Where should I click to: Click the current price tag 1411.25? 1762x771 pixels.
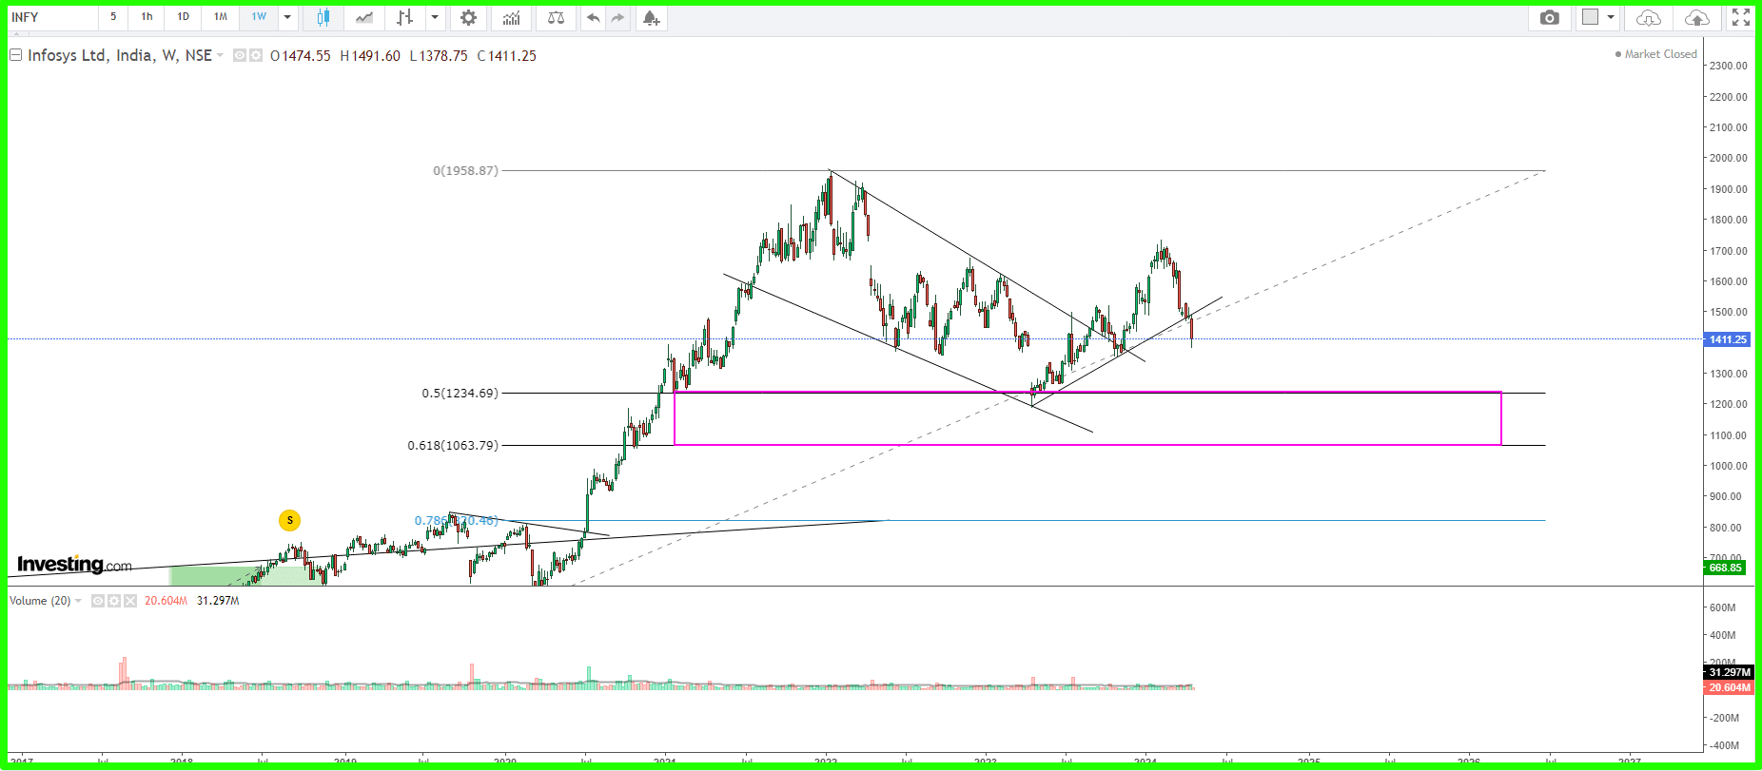tap(1727, 339)
